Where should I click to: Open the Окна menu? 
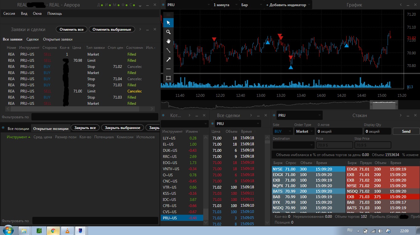37,14
